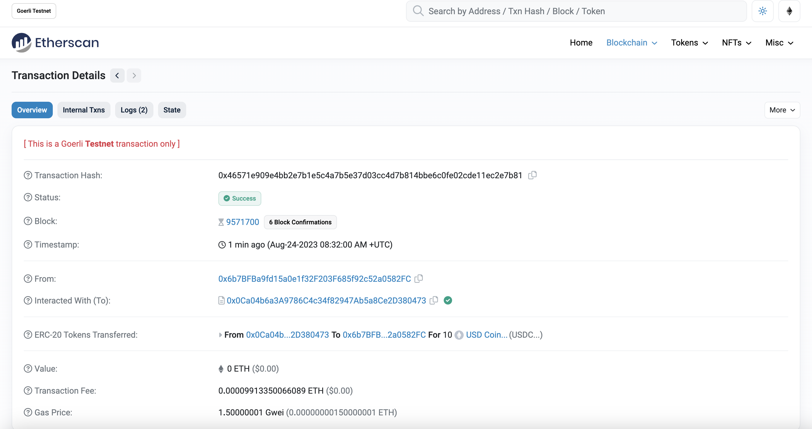
Task: Open the Logs (2) tab
Action: [134, 110]
